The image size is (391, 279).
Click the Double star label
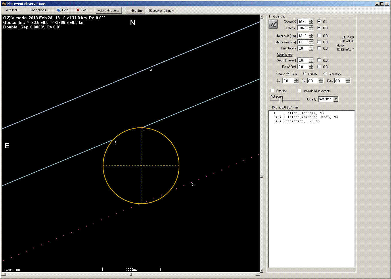285,55
